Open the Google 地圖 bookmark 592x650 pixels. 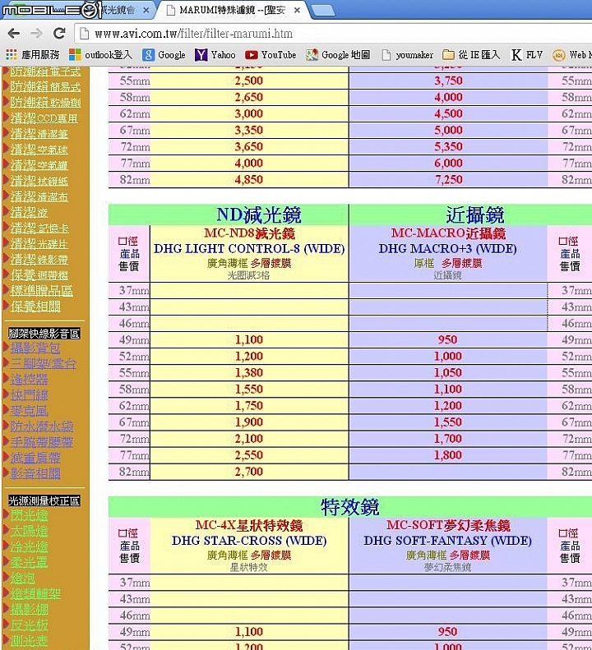point(338,55)
